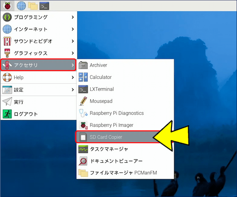Select the グラフィックス menu entry
The width and height of the screenshot is (237, 197).
[30, 53]
